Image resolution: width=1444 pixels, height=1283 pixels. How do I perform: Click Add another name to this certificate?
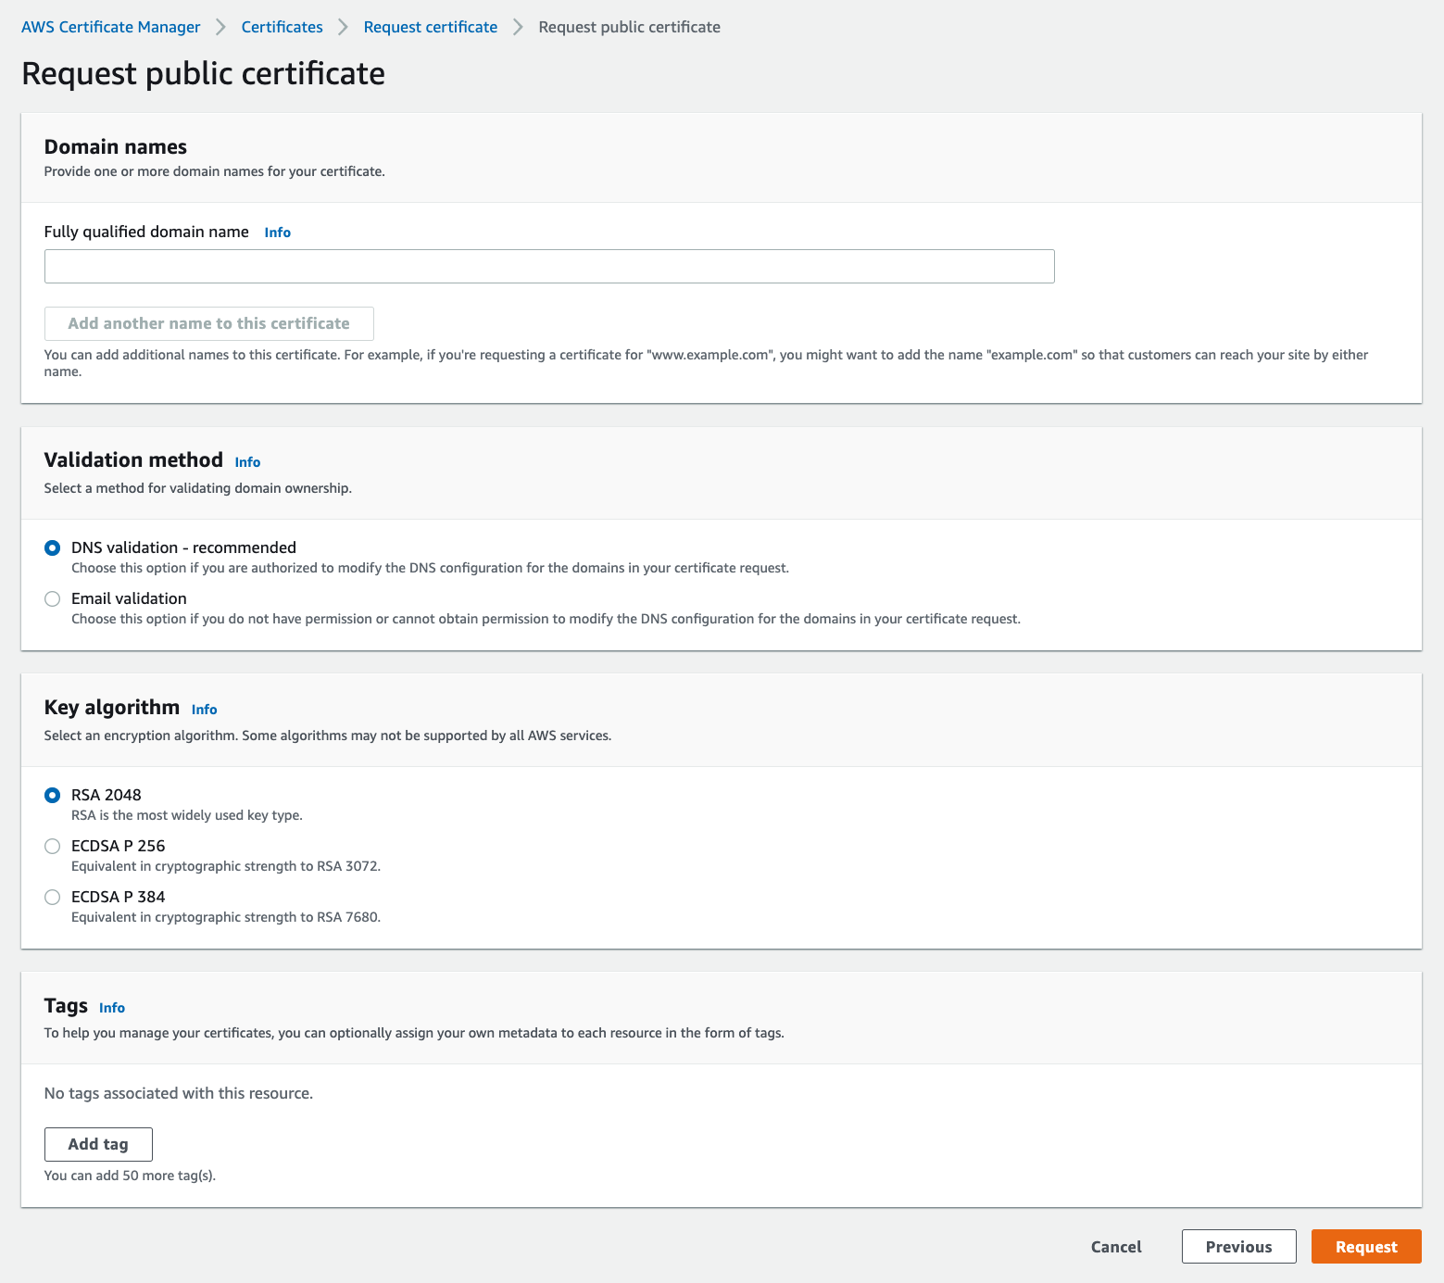pyautogui.click(x=208, y=323)
